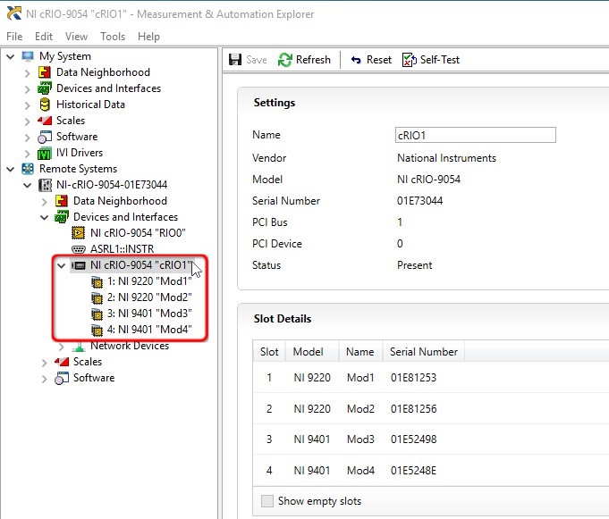Select the ASRL1::INSTR tree label
Viewport: 609px width, 519px height.
pyautogui.click(x=122, y=249)
